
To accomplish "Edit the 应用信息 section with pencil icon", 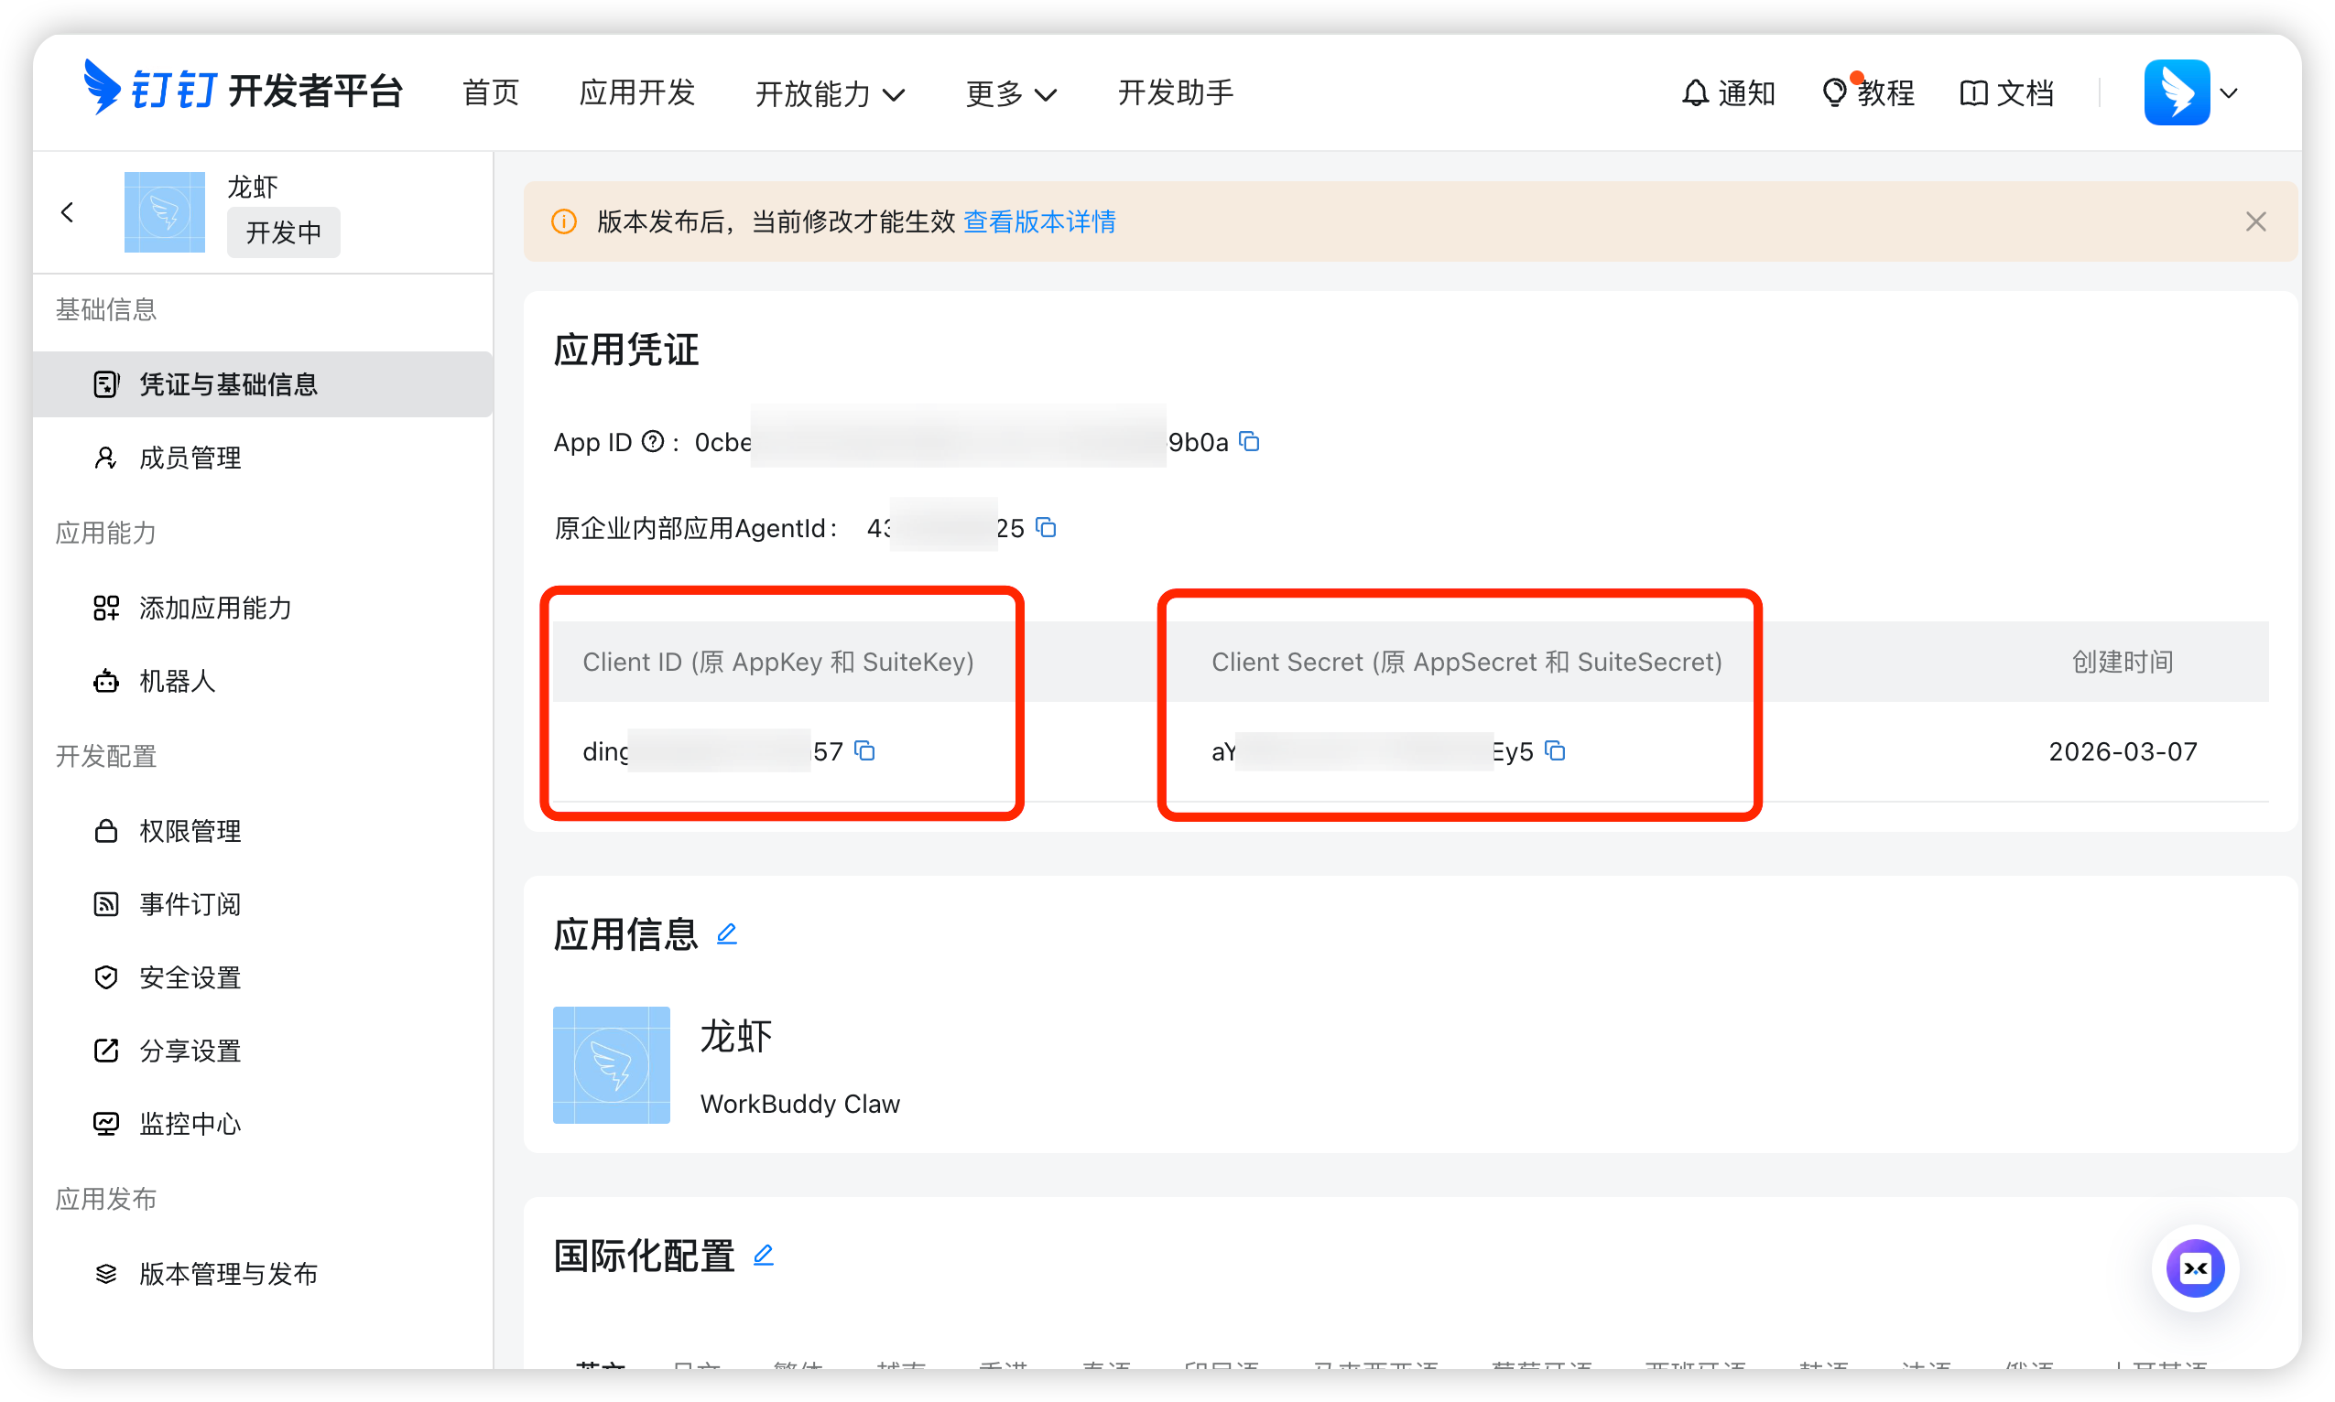I will [x=726, y=934].
